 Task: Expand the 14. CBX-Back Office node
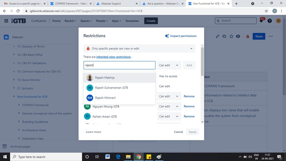pos(14,54)
